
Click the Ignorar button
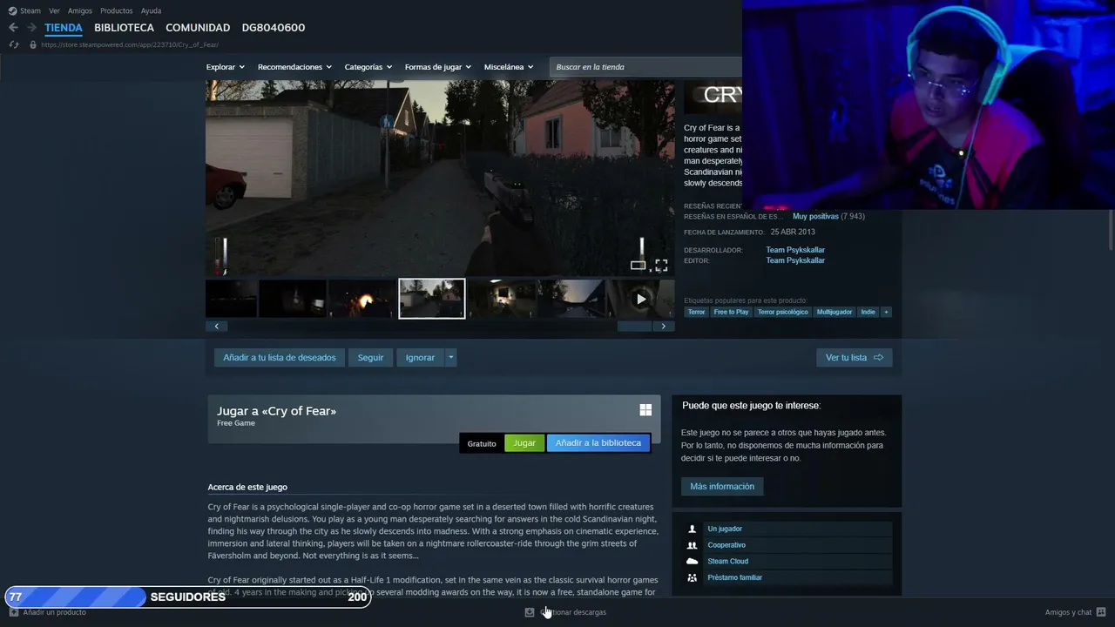point(420,358)
